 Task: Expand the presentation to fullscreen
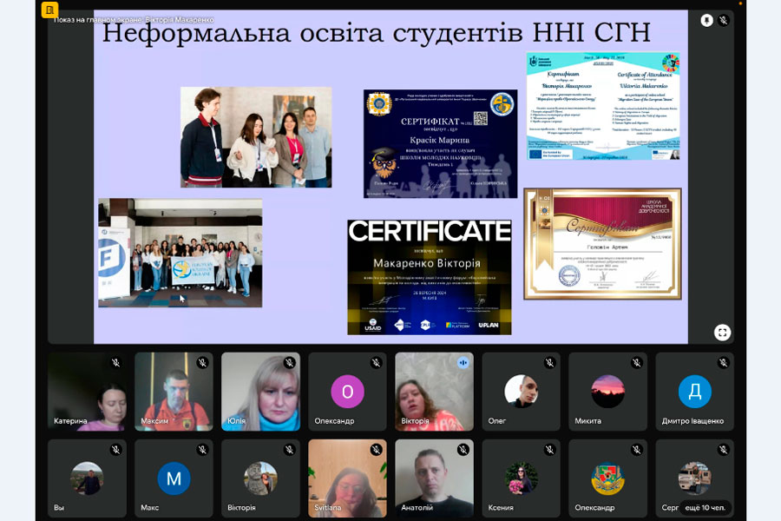722,333
